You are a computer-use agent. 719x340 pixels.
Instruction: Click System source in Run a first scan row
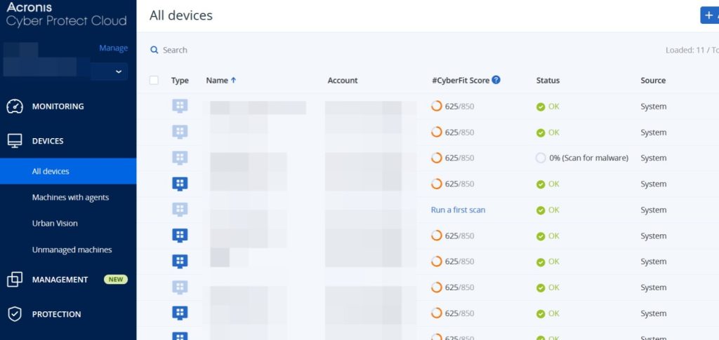tap(653, 210)
